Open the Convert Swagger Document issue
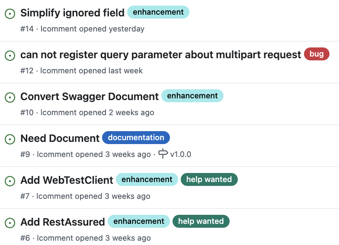The image size is (339, 245). click(90, 97)
